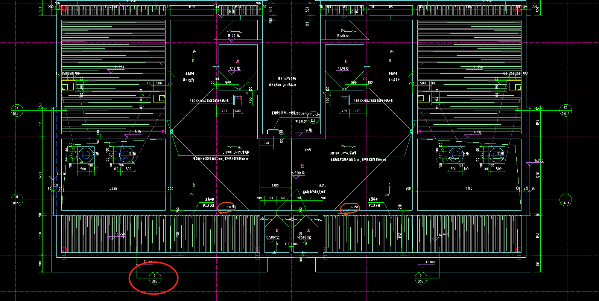
Task: Click the right 18.40 elevation label
Action: pyautogui.click(x=342, y=36)
